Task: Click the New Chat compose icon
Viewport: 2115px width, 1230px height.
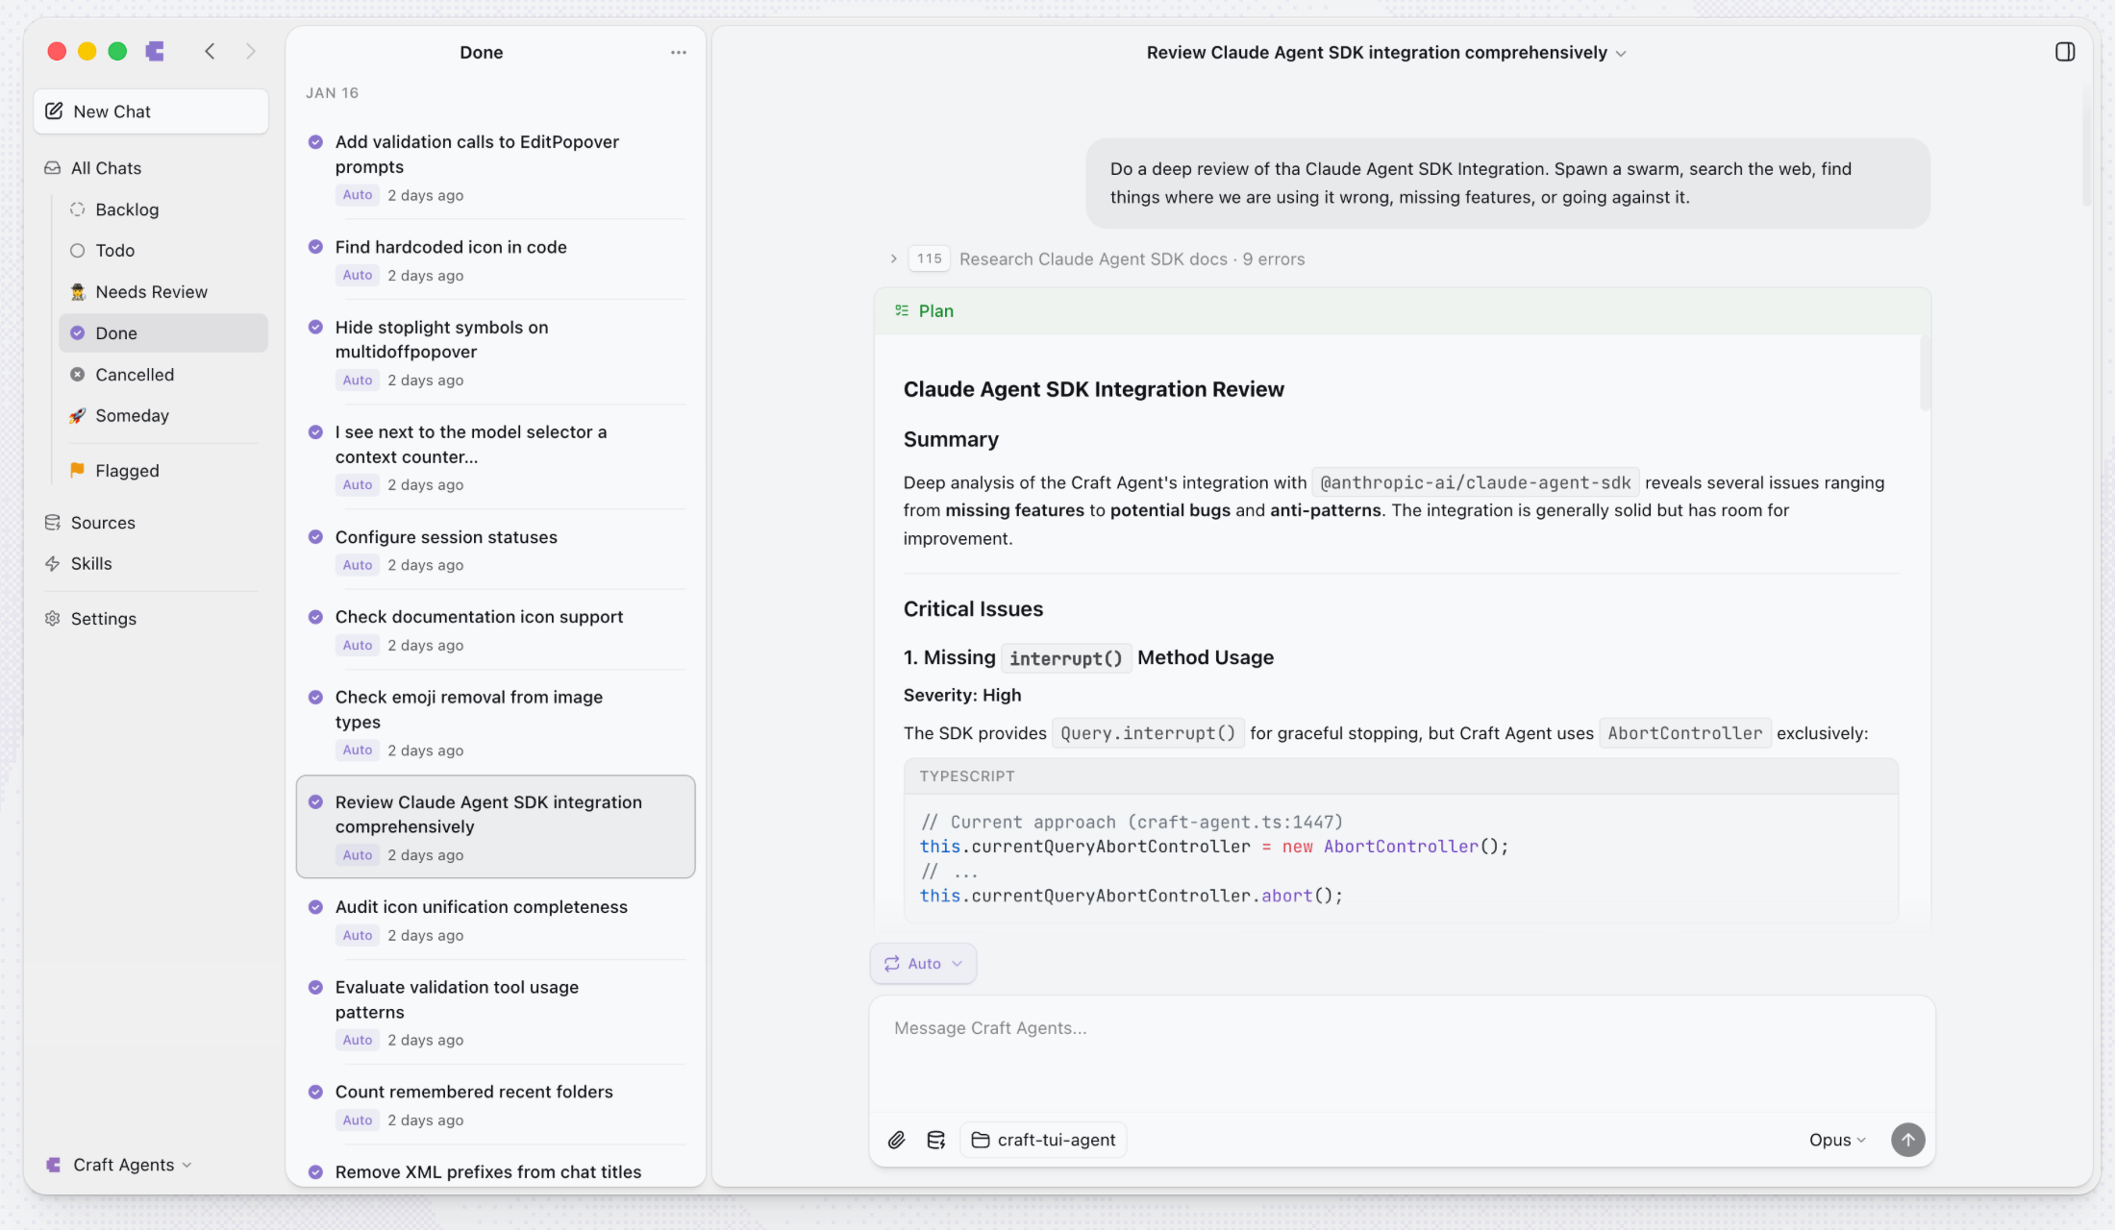Action: click(x=55, y=111)
